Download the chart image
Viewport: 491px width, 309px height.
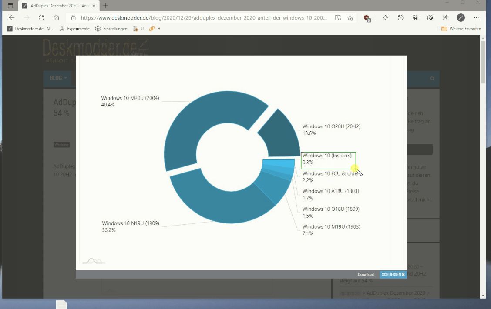point(366,275)
